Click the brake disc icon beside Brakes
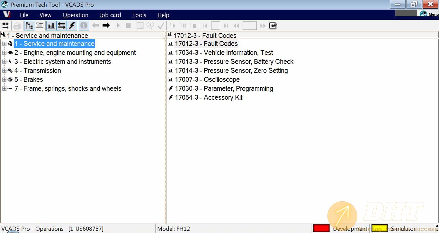 pos(10,79)
